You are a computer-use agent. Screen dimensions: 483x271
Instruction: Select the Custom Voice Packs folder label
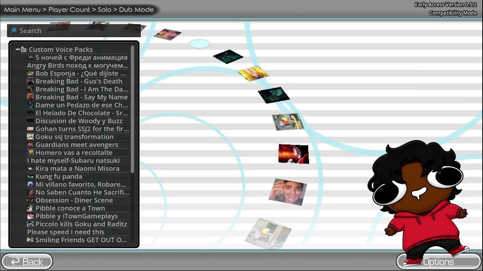[60, 49]
